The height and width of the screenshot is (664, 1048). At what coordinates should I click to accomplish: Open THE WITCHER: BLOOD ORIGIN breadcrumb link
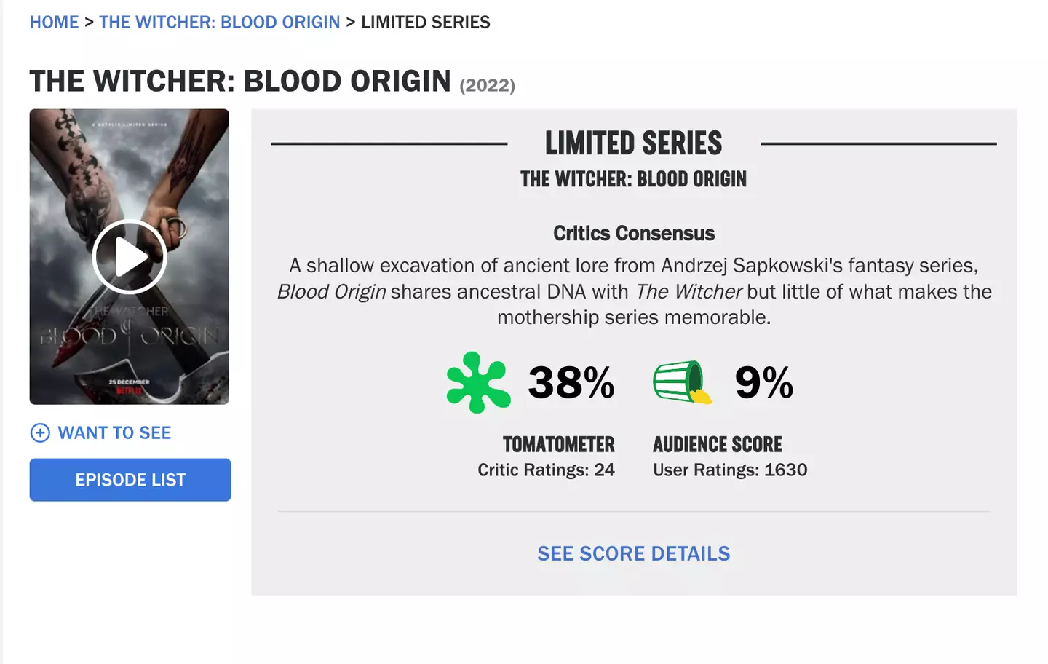[220, 22]
